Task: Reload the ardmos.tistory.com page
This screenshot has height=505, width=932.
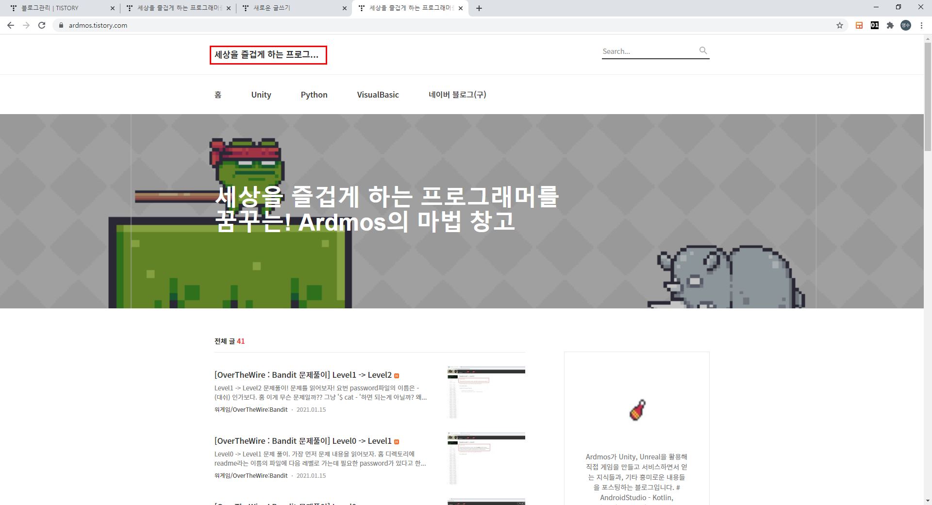Action: 42,25
